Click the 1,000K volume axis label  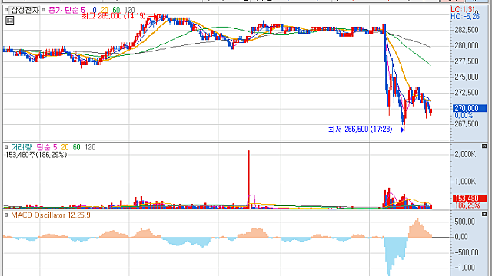tap(466, 182)
